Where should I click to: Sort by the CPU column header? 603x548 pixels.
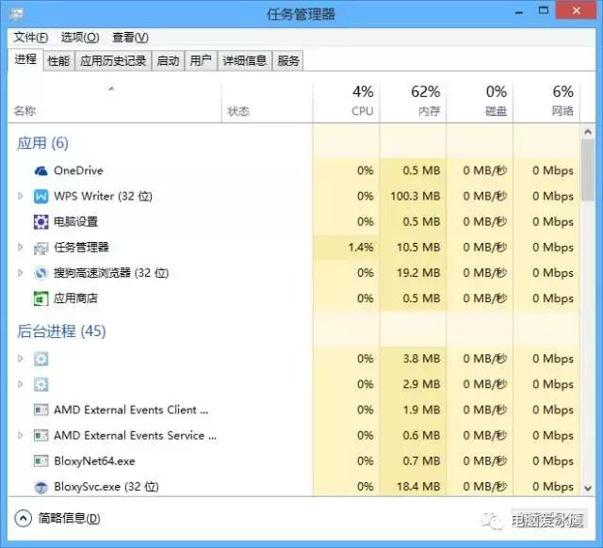(x=347, y=103)
